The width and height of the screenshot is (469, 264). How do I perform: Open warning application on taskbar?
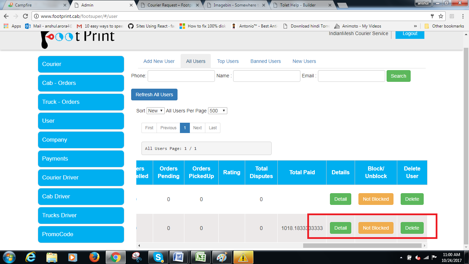[243, 257]
